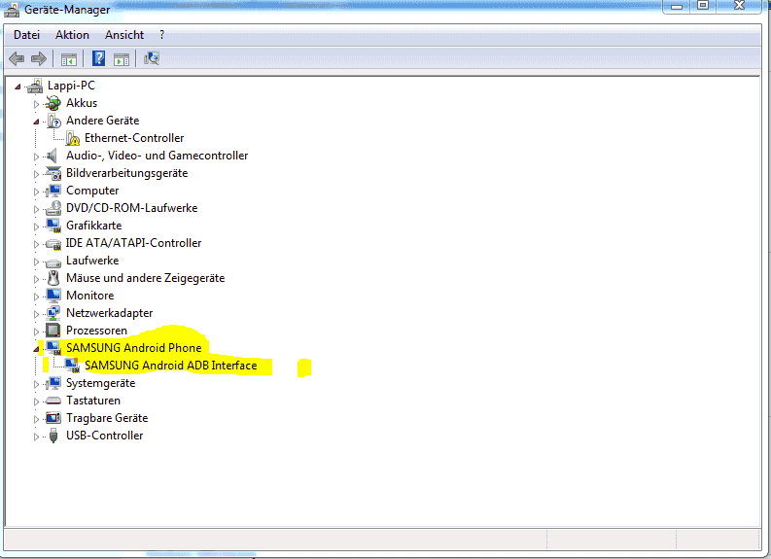
Task: Click the Tragbare Geräte device icon
Action: [53, 418]
